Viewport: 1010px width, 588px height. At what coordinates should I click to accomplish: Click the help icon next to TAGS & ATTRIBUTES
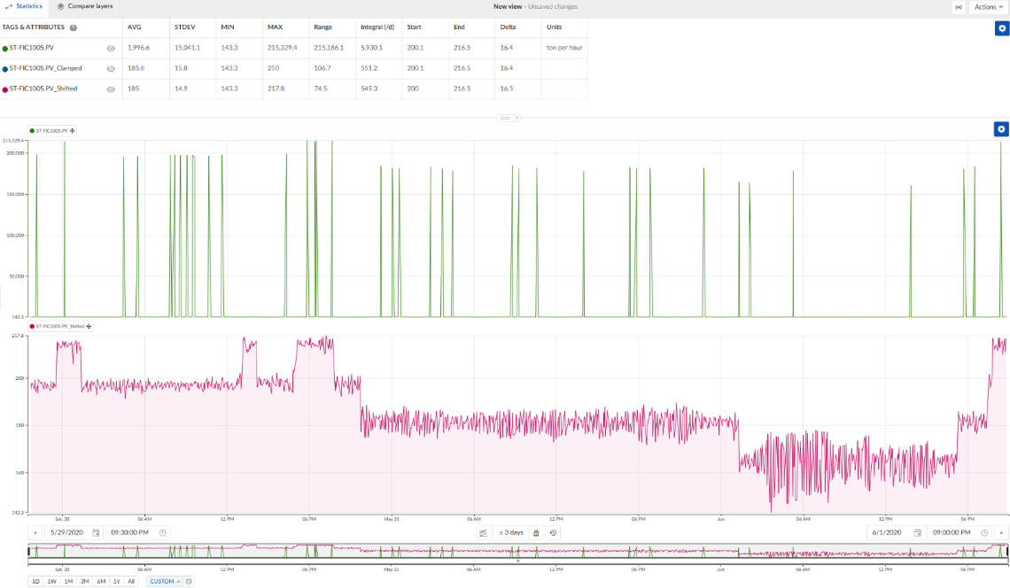tap(74, 27)
